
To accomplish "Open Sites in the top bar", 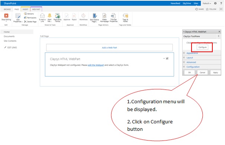I will pyautogui.click(x=196, y=3).
